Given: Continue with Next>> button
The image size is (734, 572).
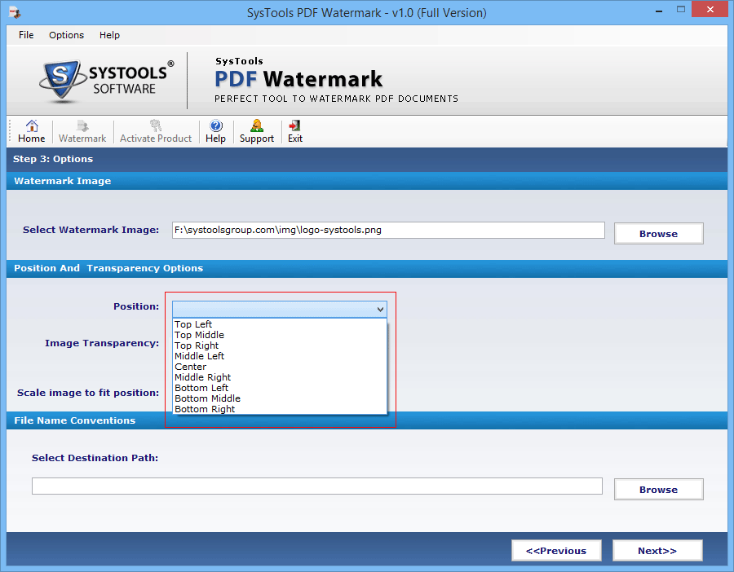Looking at the screenshot, I should pyautogui.click(x=657, y=551).
